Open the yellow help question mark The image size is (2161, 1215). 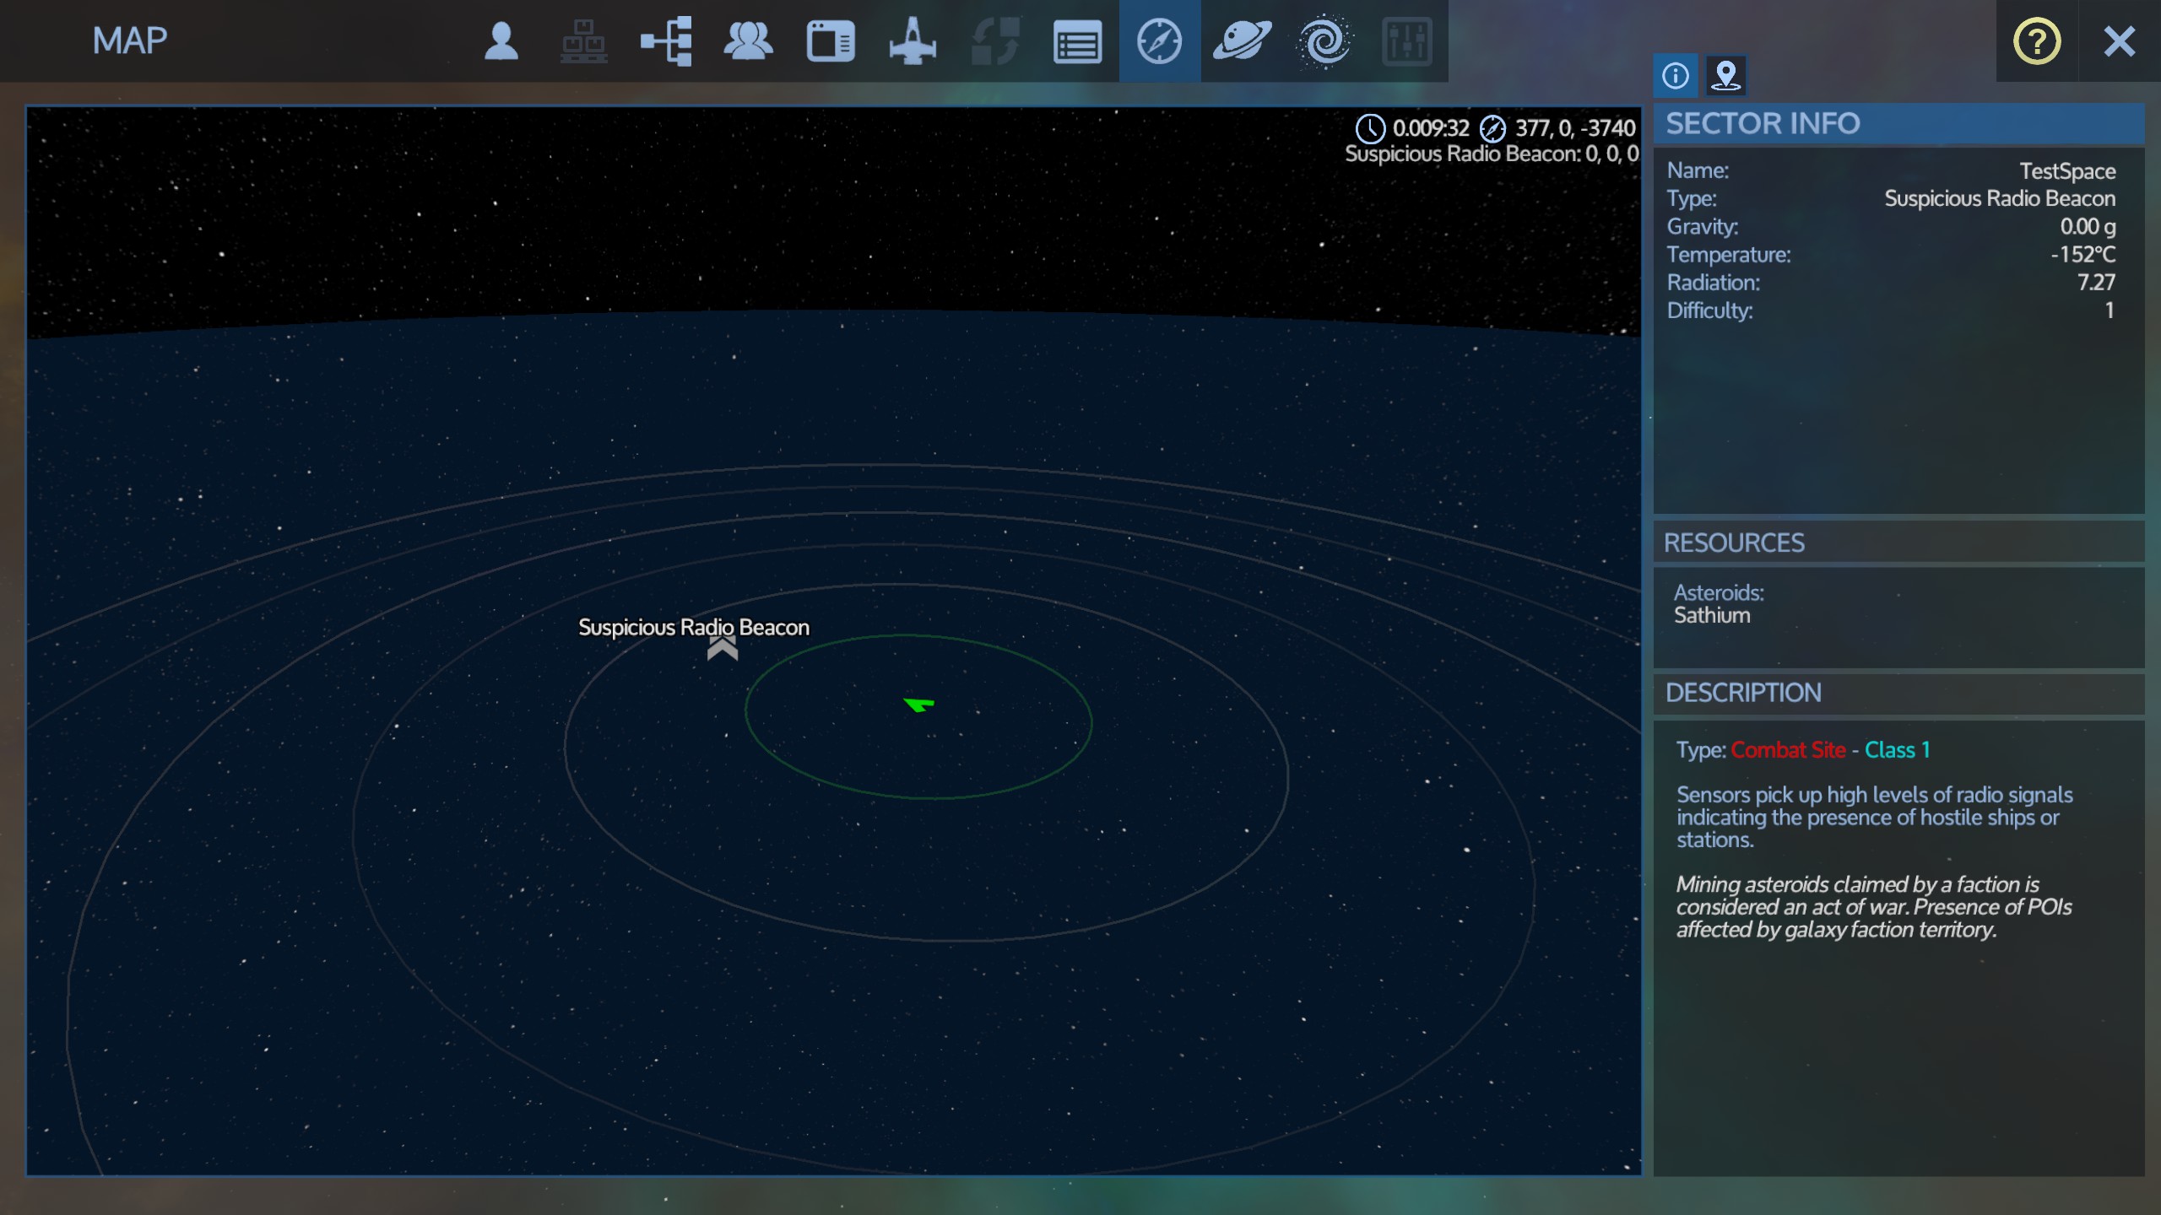(2037, 41)
